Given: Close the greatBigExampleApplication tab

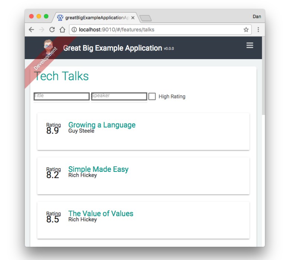Looking at the screenshot, I should tap(133, 17).
